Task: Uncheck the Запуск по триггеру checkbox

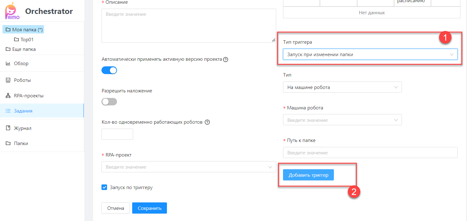Action: coord(104,187)
